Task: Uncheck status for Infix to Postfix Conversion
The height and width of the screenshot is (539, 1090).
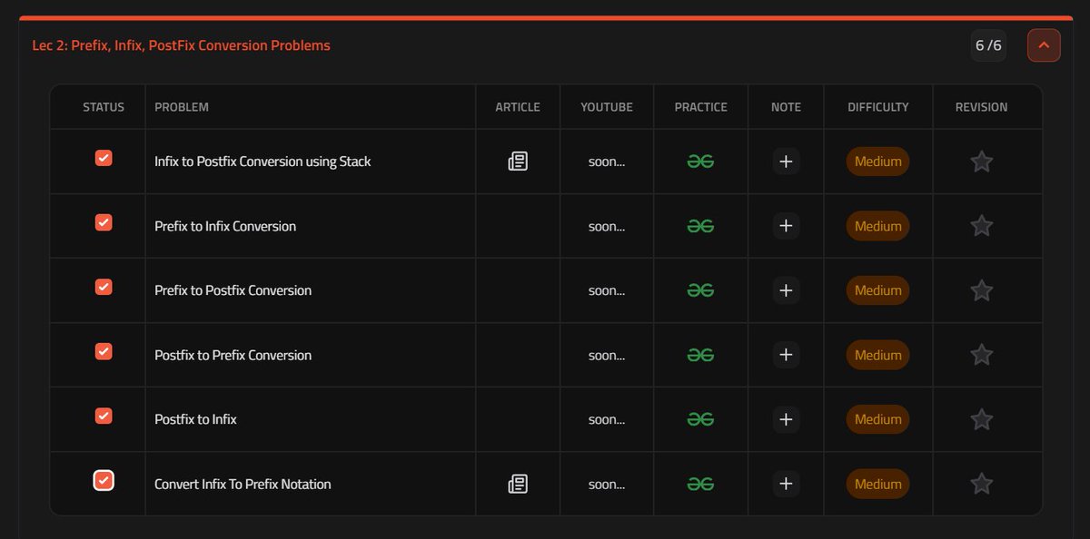Action: coord(103,157)
